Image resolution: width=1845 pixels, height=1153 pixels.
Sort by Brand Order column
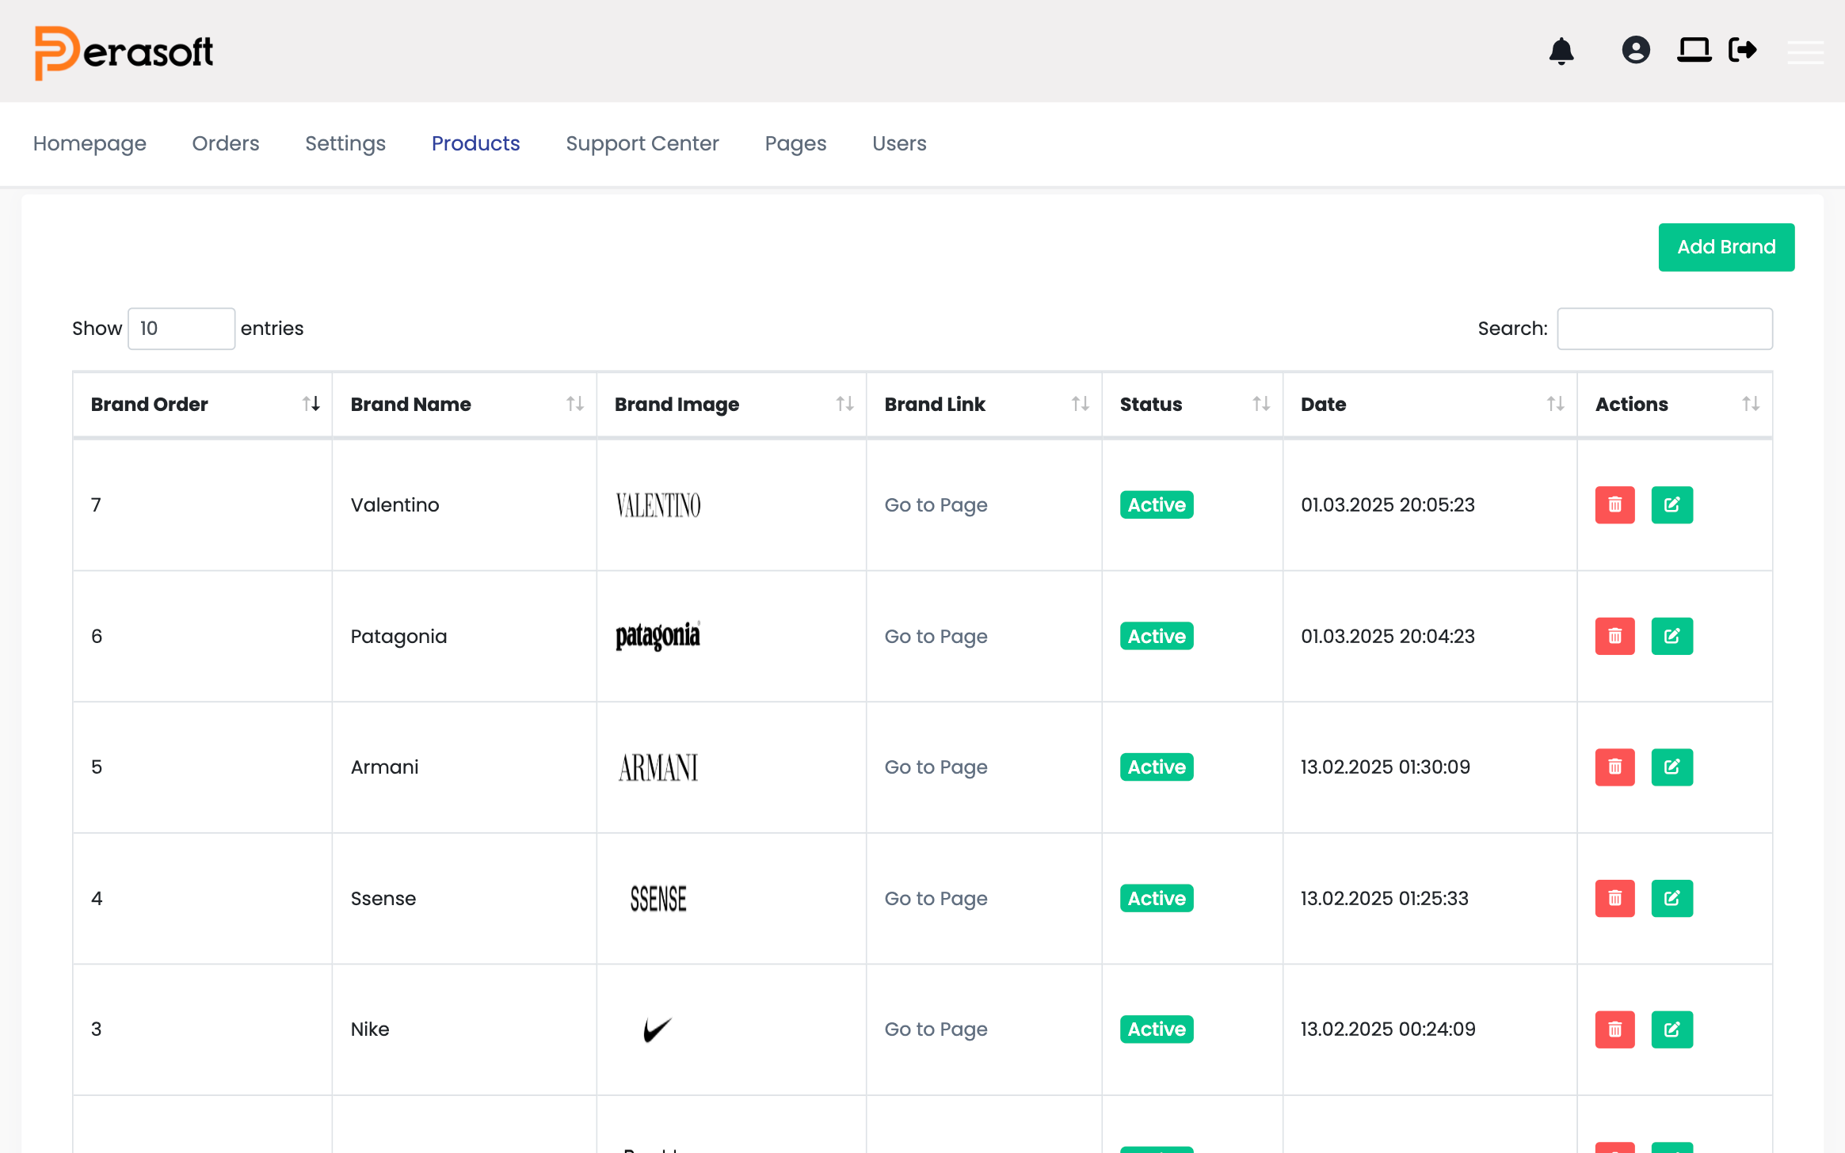(x=203, y=405)
